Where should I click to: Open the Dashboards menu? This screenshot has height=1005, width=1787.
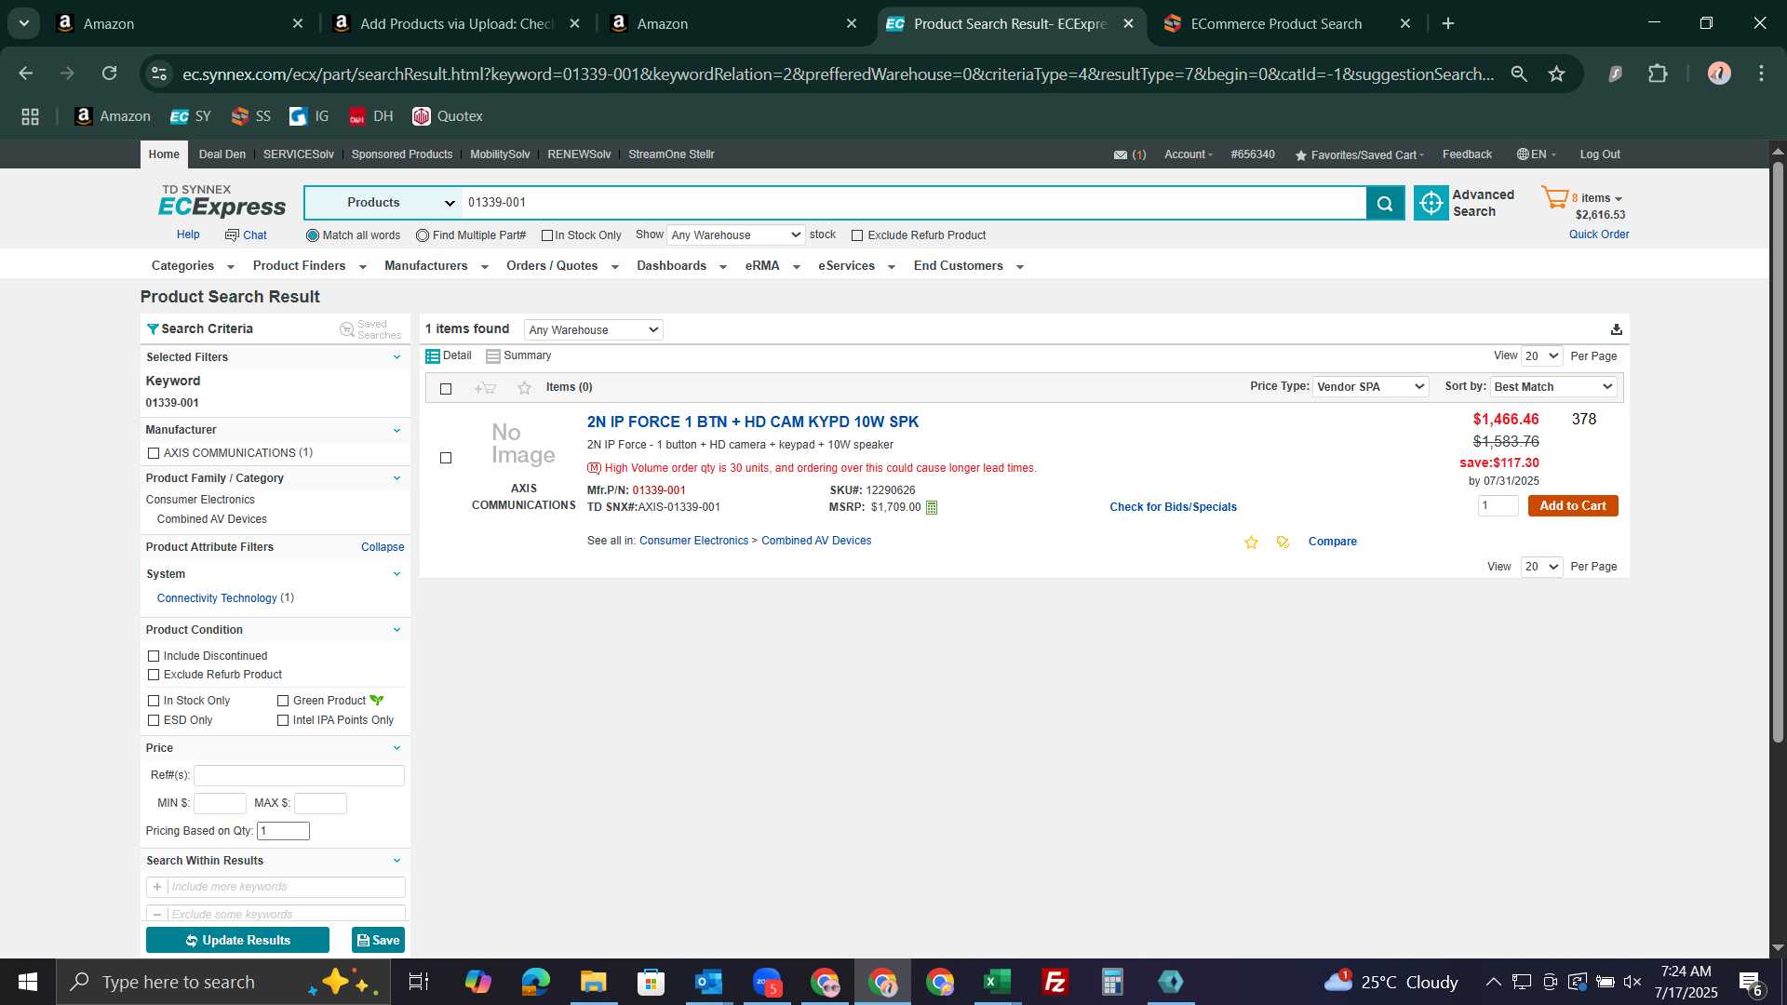click(681, 266)
